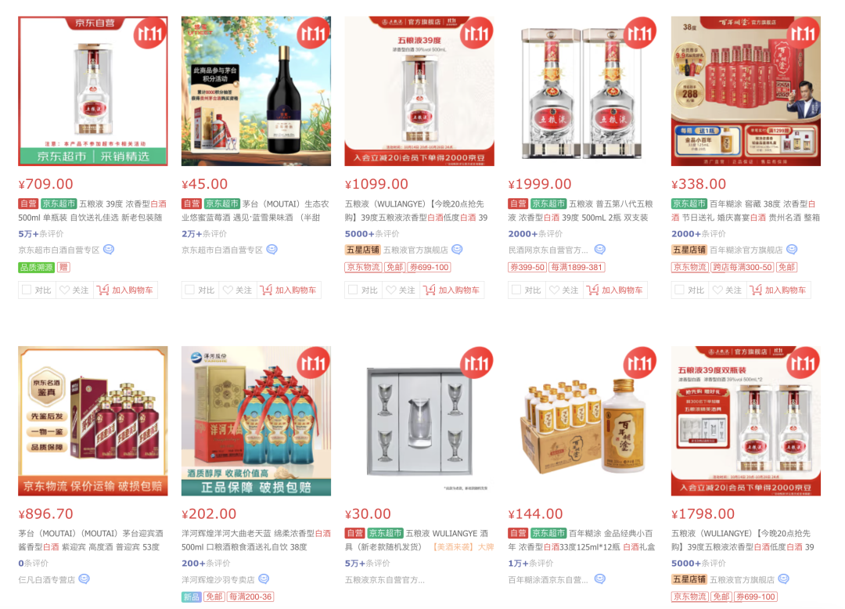845x609 pixels.
Task: Click chat icon beside 洋河辉煌汐羽专卖店
Action: (x=264, y=579)
